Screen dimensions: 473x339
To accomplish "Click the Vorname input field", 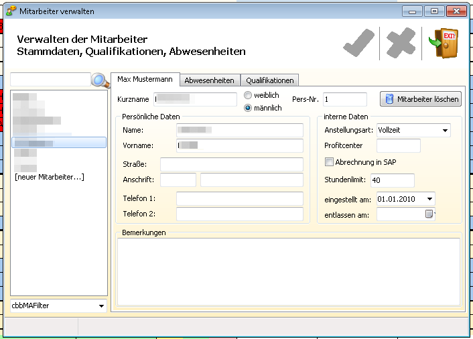I will [x=240, y=145].
